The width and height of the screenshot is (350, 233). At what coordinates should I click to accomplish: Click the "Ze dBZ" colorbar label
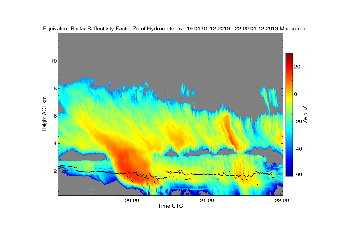(x=306, y=114)
